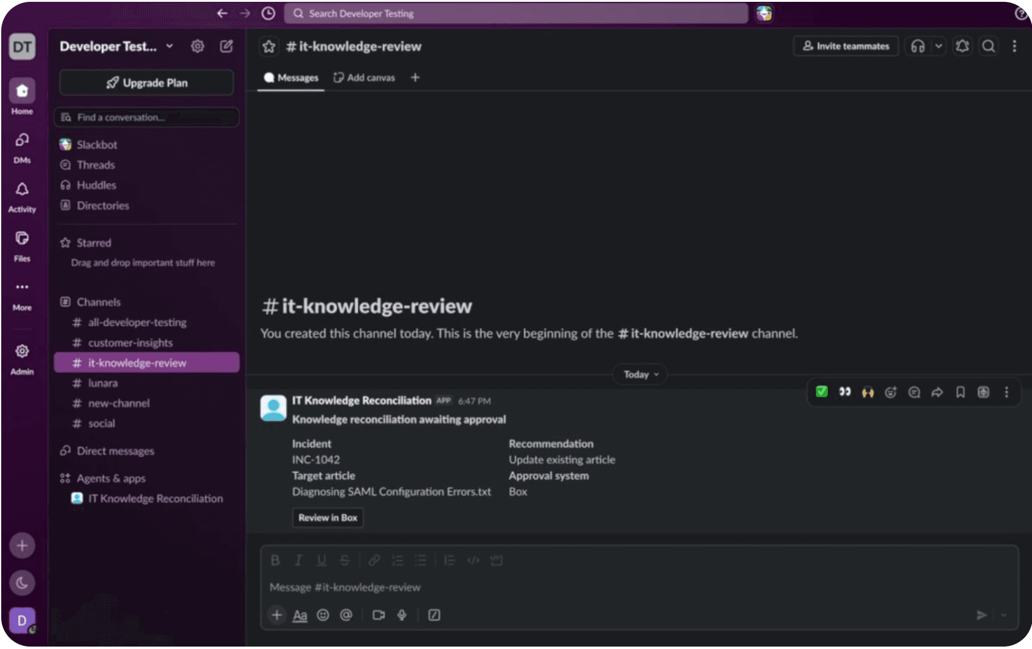React with the eyes emoji
Viewport: 1032px width, 649px height.
coord(845,392)
